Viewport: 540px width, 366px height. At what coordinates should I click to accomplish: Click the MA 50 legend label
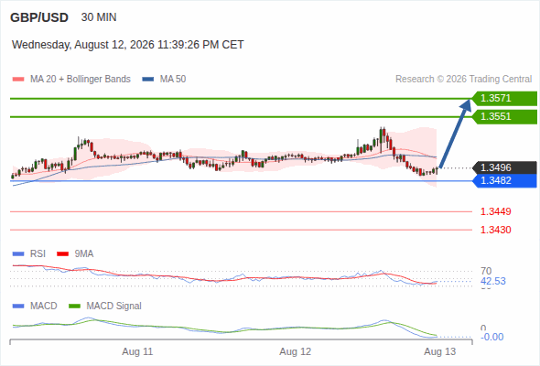173,80
